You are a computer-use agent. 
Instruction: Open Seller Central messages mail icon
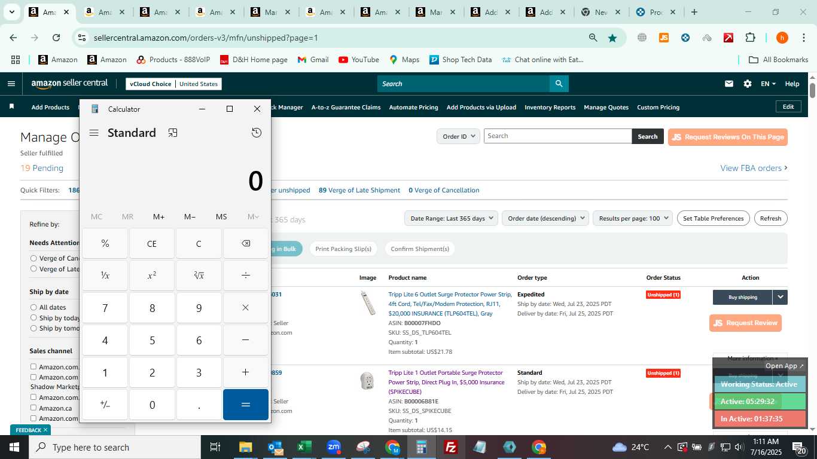(x=728, y=84)
